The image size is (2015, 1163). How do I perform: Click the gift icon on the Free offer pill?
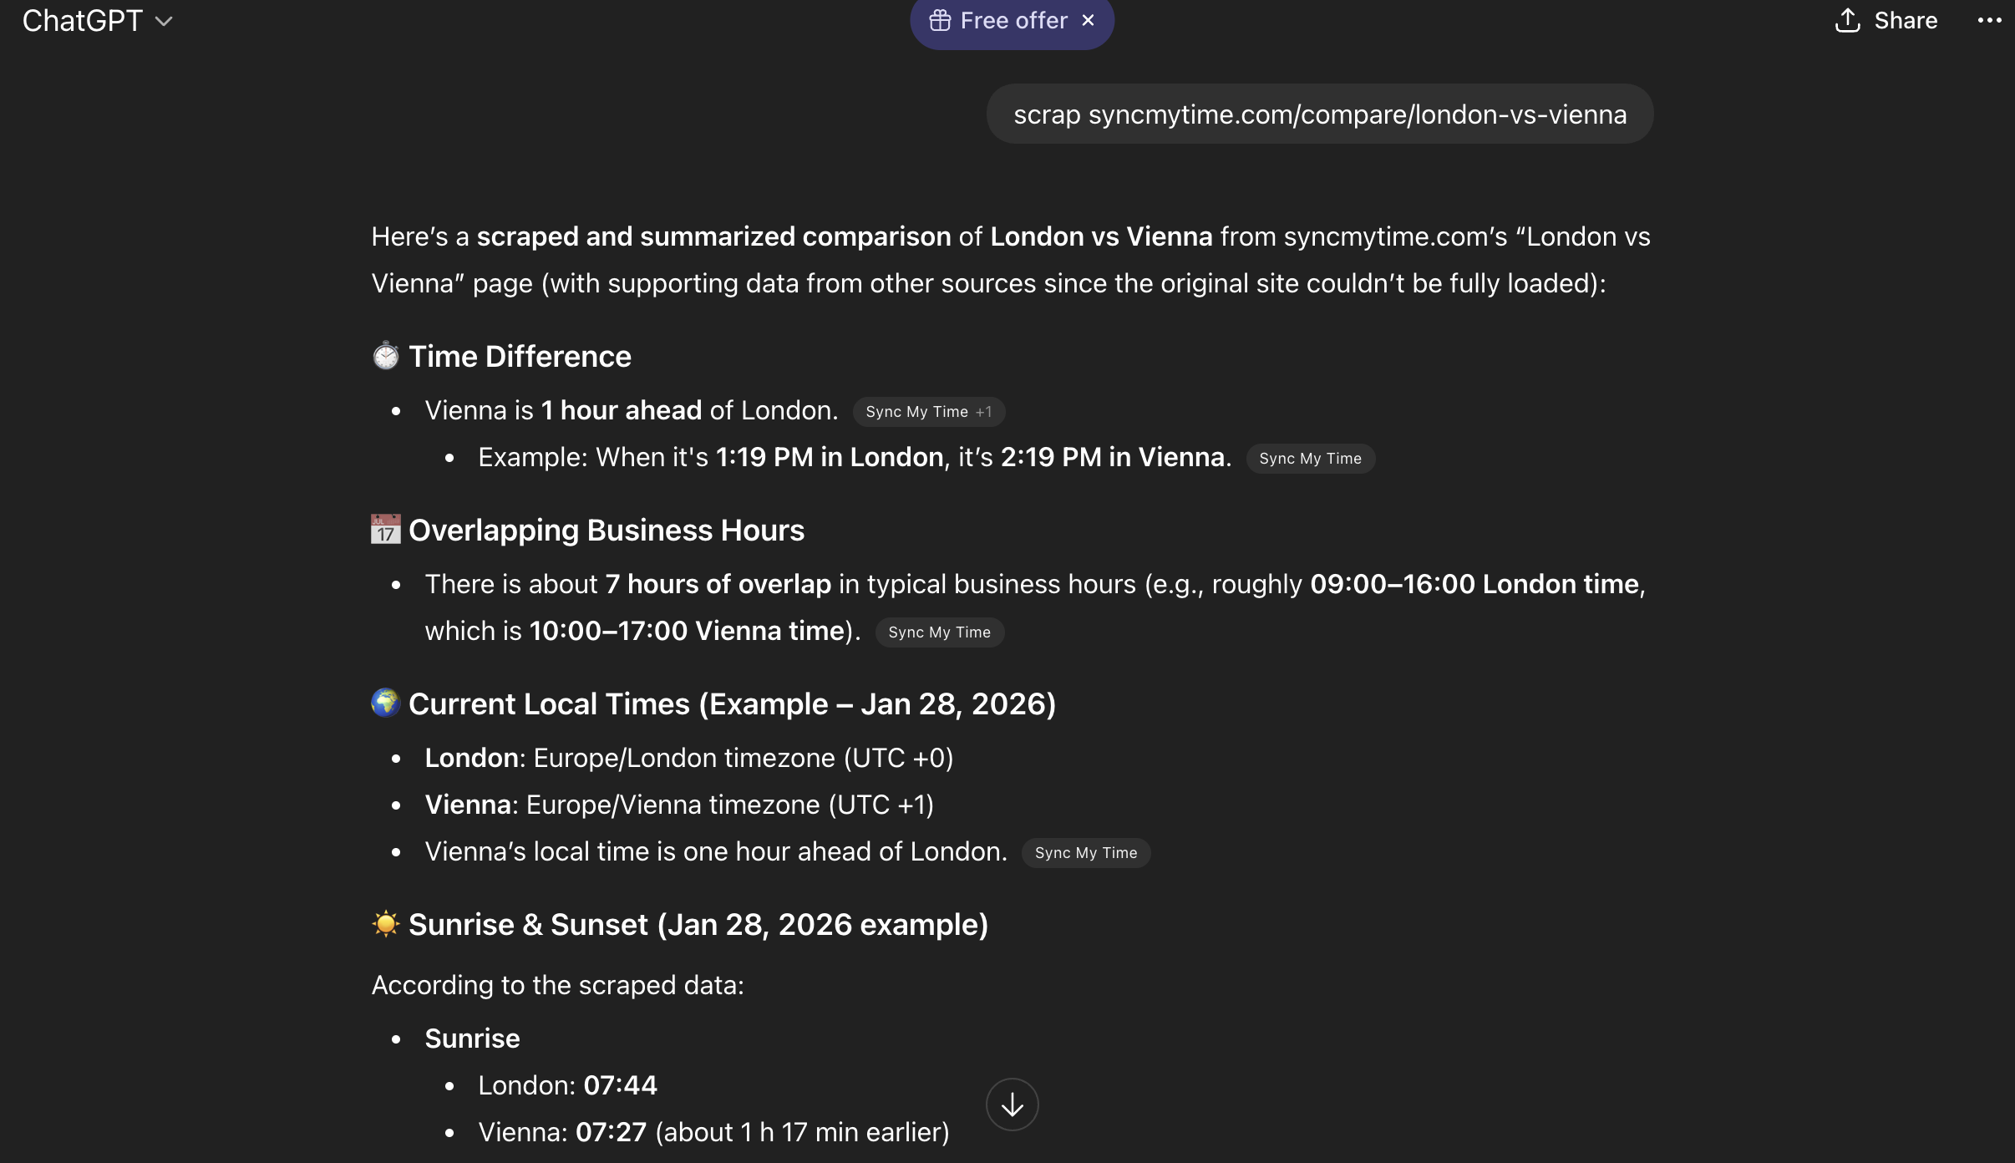click(942, 19)
